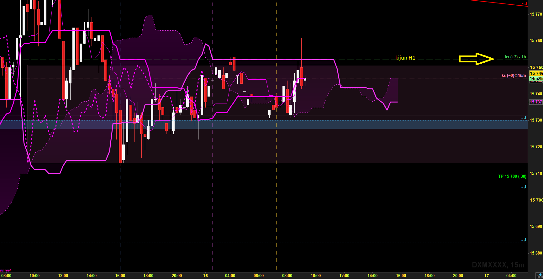Image resolution: width=543 pixels, height=279 pixels.
Task: Select the 'kijun H1' chart annotation
Action: click(405, 58)
